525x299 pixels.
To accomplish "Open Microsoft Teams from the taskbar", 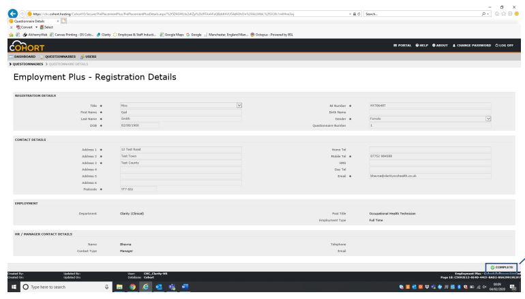I will pos(172,287).
